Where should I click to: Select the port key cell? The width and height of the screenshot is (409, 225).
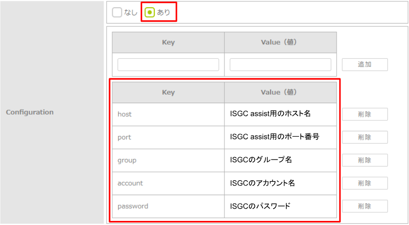point(168,137)
